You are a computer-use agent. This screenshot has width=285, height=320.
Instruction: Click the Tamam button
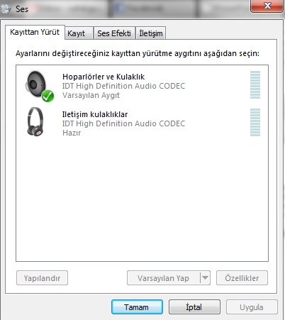pyautogui.click(x=137, y=307)
